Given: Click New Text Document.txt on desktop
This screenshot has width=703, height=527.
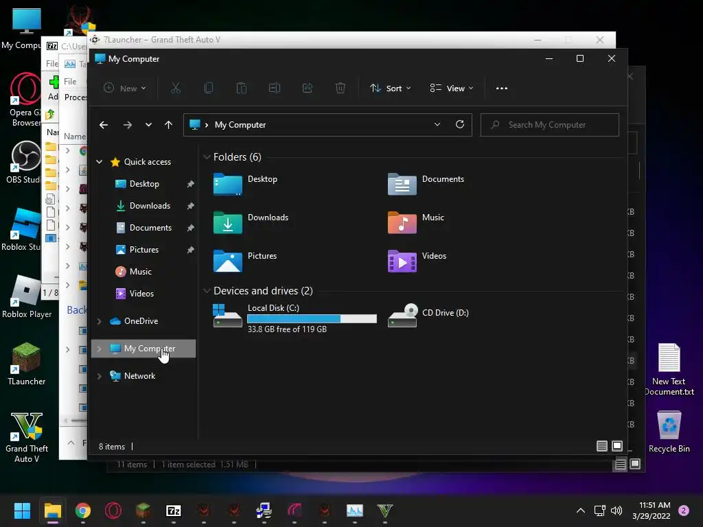Looking at the screenshot, I should point(669,369).
